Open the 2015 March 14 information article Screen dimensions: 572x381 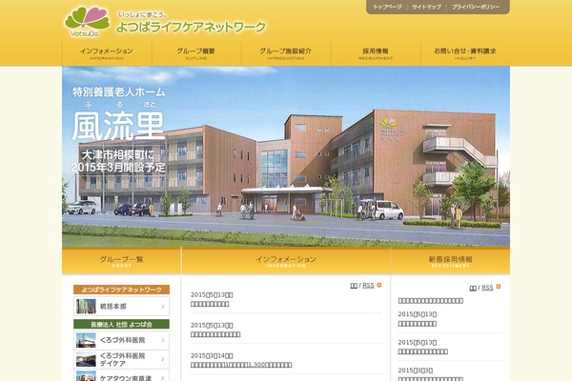click(x=241, y=365)
